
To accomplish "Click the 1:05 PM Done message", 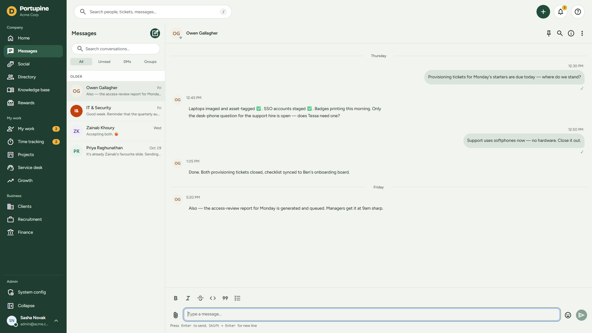I will [x=269, y=172].
